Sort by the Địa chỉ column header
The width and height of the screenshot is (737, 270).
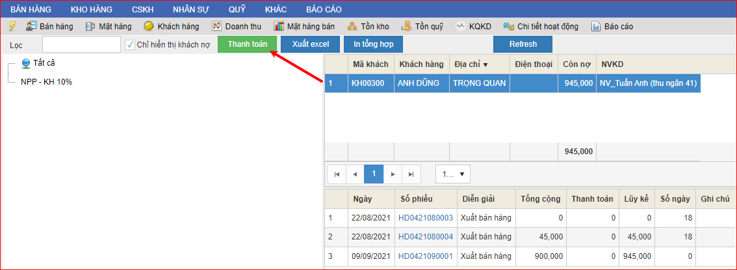[480, 64]
